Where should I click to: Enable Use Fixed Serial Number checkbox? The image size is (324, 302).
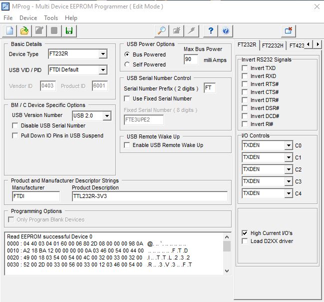tap(127, 98)
